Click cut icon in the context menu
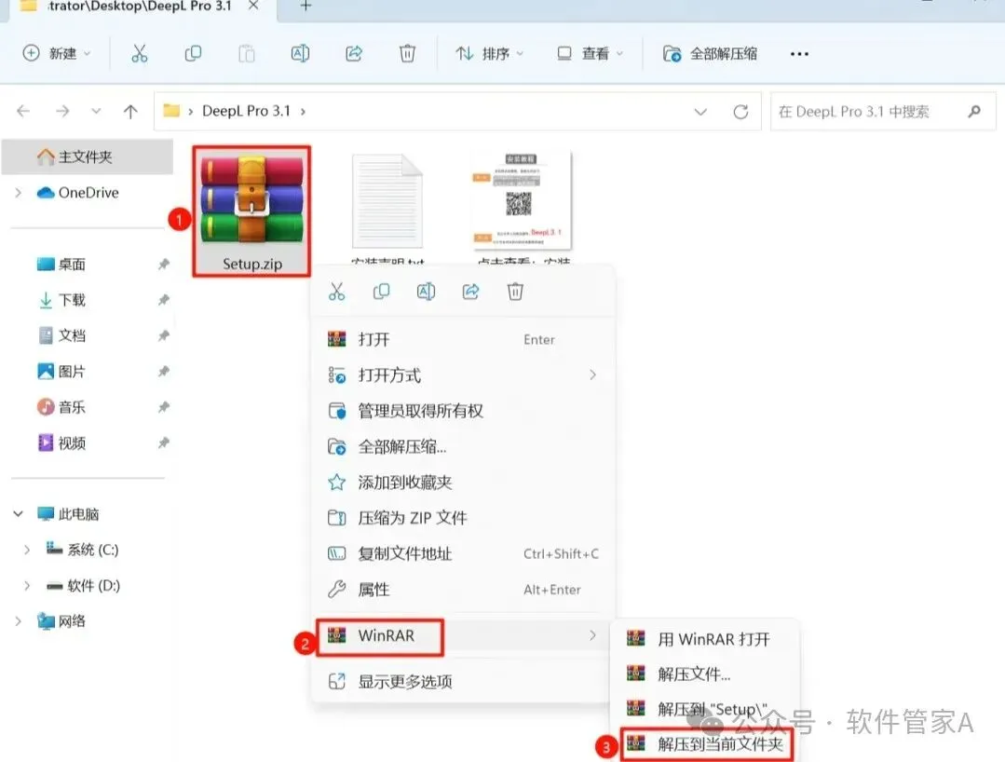This screenshot has height=762, width=1005. [x=336, y=293]
